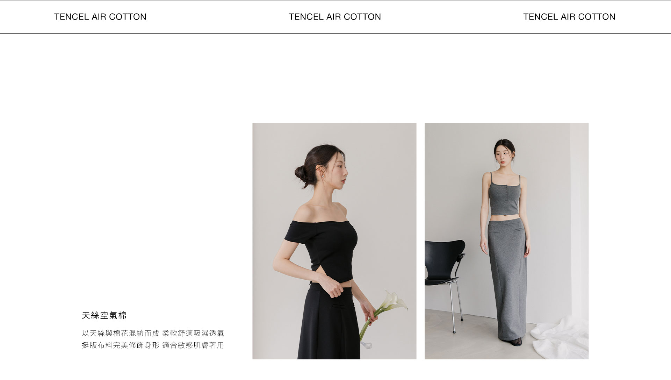Click the right TENCEL AIR COTTON banner text
This screenshot has width=671, height=380.
point(569,17)
